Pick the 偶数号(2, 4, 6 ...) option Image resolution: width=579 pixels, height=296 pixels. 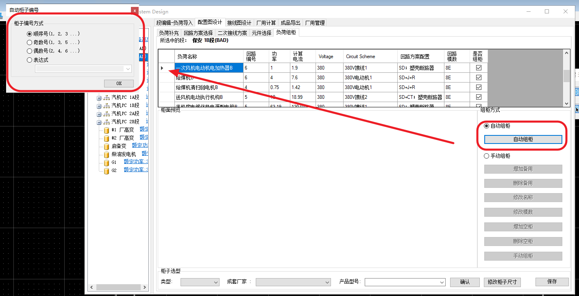coord(29,51)
